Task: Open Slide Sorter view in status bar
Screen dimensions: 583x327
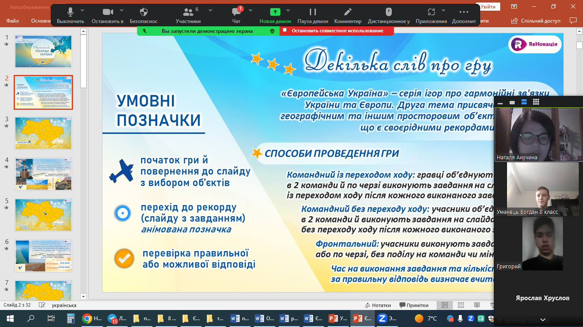Action: (x=461, y=305)
